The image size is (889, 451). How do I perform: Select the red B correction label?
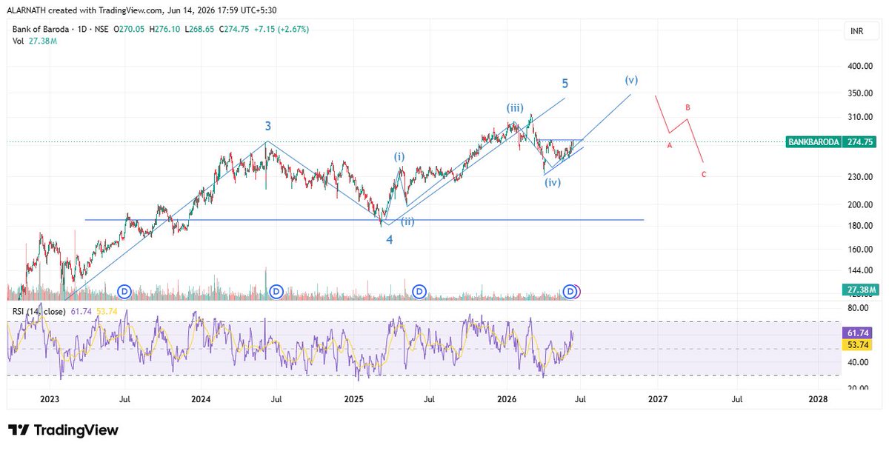pos(687,107)
